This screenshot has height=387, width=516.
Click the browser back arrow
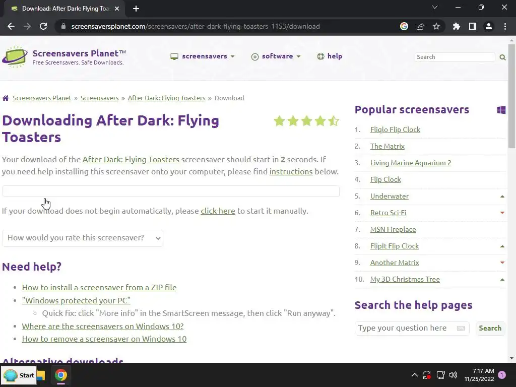[11, 26]
